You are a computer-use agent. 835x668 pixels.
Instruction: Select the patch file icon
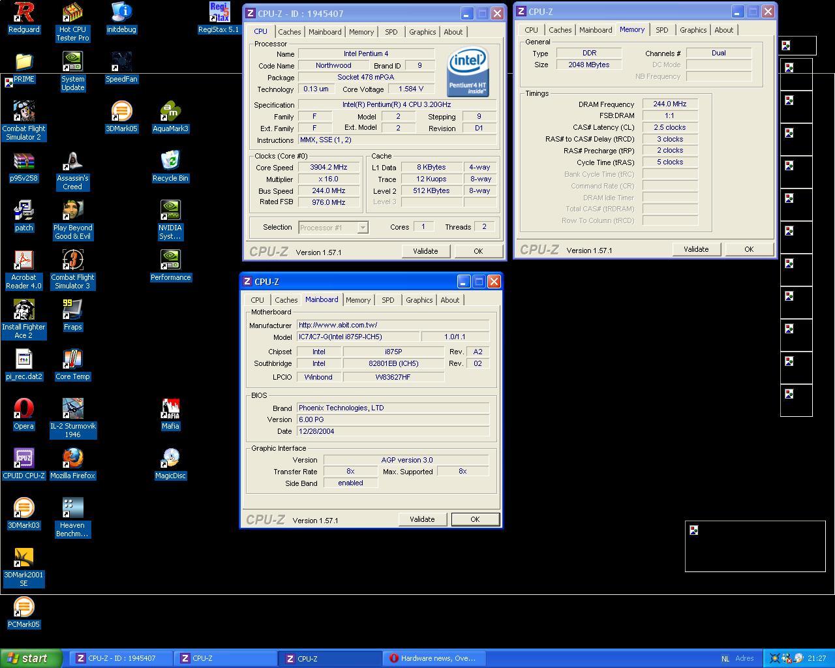[24, 217]
